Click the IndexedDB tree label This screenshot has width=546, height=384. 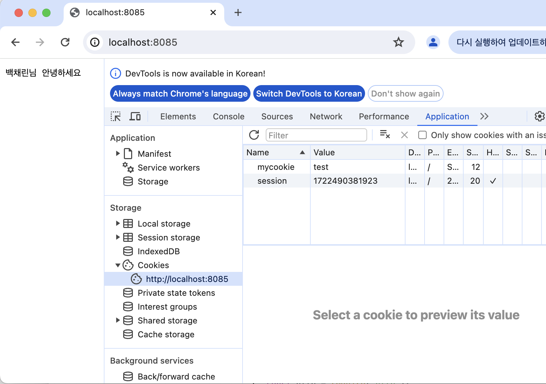click(x=159, y=251)
